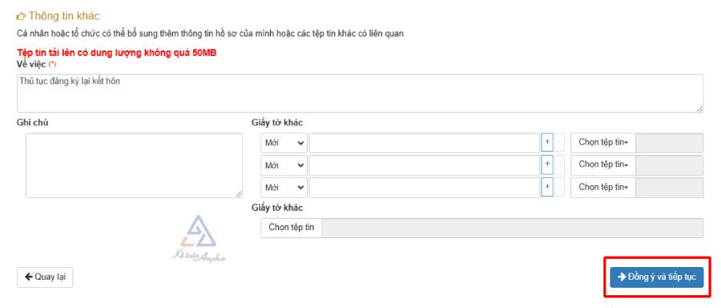Viewport: 721px width, 308px height.
Task: Add a row with the second plus icon
Action: pyautogui.click(x=547, y=164)
